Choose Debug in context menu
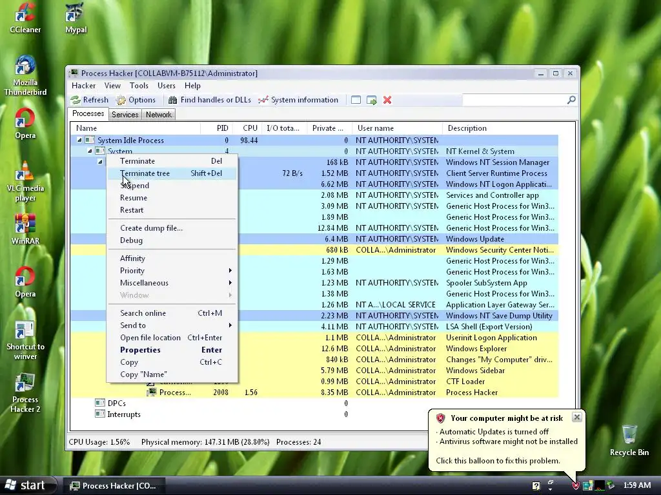 (172, 240)
